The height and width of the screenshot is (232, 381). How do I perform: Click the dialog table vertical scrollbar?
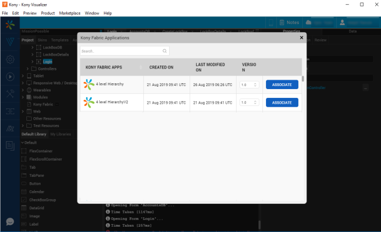(x=303, y=79)
